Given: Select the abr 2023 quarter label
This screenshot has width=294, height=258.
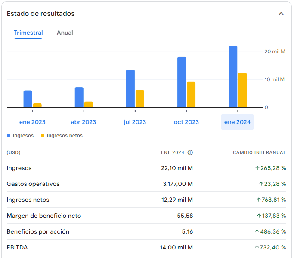Looking at the screenshot, I should 84,122.
